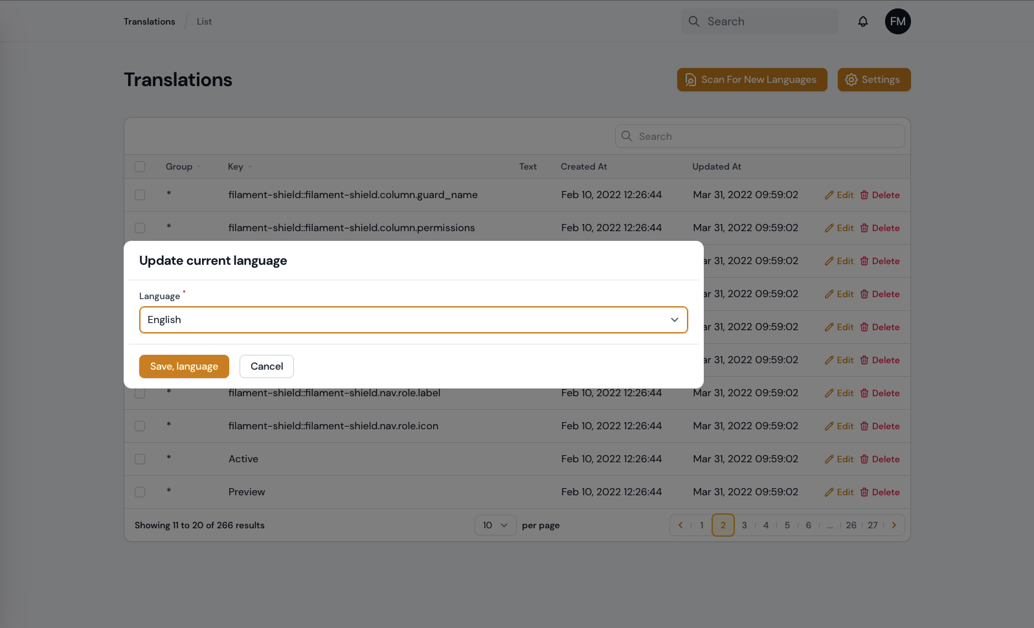Screen dimensions: 1034x628
Task: Go to page 26
Action: tap(851, 525)
